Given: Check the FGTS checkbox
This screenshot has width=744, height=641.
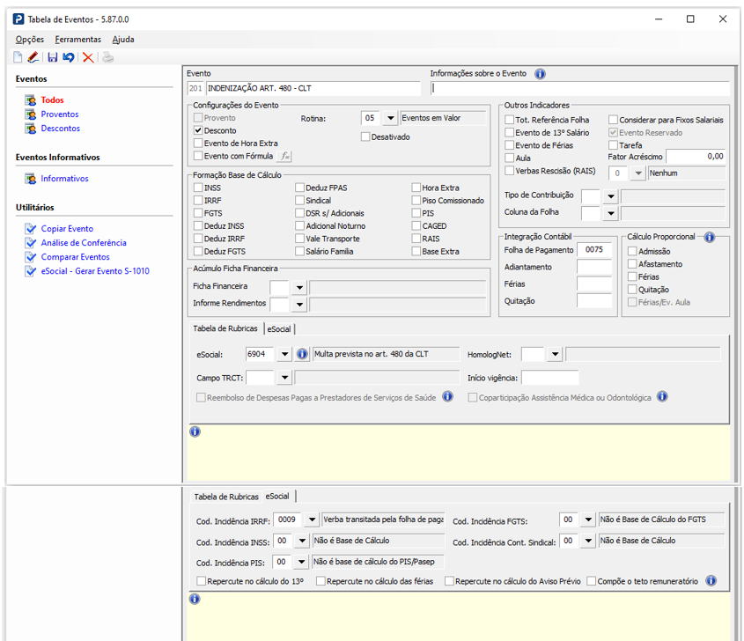Looking at the screenshot, I should tap(198, 213).
